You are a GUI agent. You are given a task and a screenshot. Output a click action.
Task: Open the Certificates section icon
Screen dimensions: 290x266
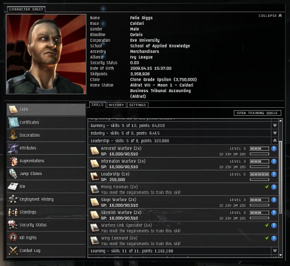click(13, 122)
